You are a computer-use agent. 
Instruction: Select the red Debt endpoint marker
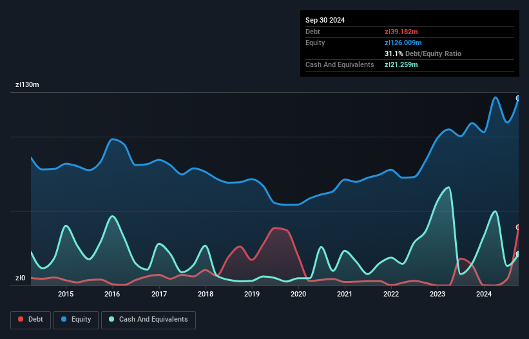tap(518, 228)
